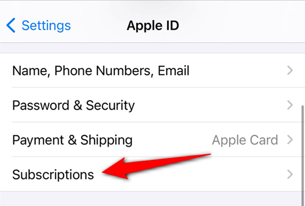Viewport: 305px width, 206px height.
Task: Tap the word Email in first row
Action: (x=173, y=70)
